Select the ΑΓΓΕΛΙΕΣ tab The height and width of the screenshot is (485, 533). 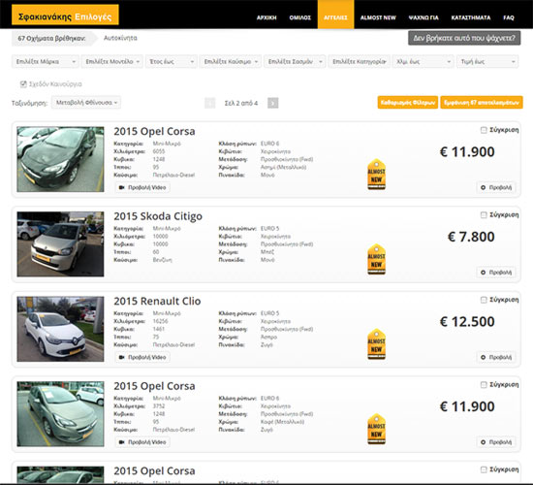pyautogui.click(x=335, y=15)
